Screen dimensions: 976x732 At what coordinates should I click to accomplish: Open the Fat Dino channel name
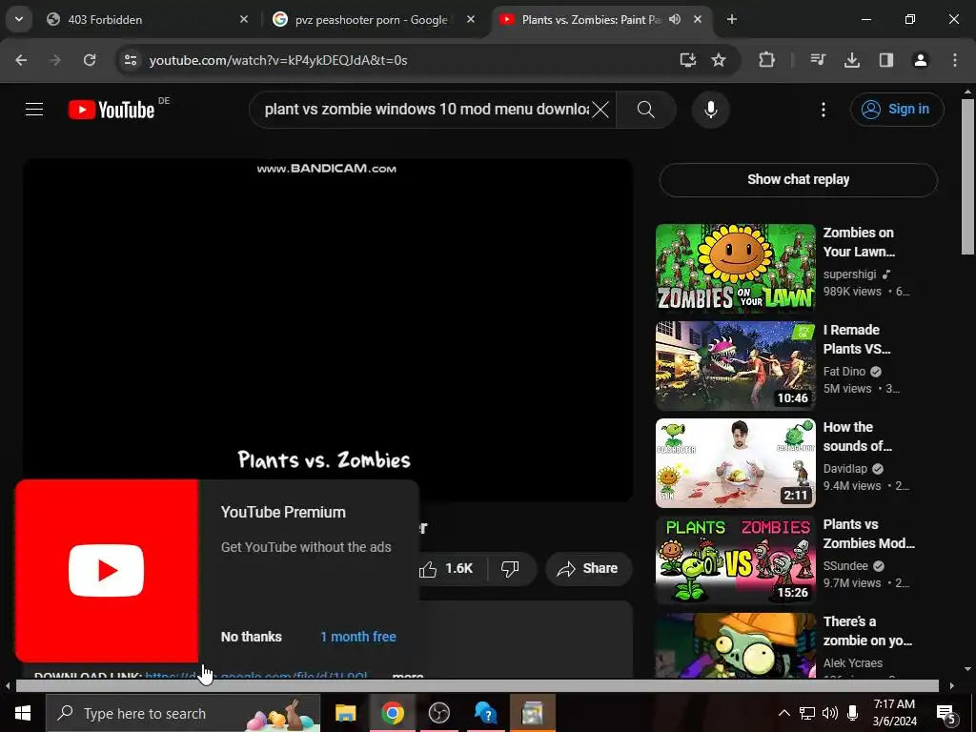coord(844,372)
